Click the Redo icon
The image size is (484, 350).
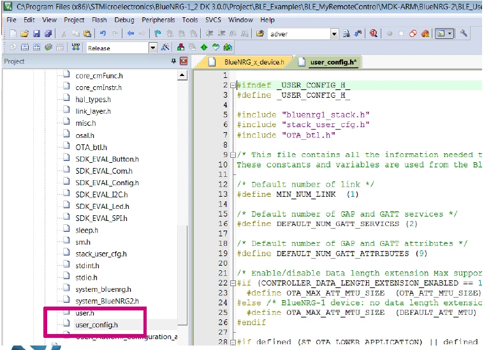[x=115, y=33]
